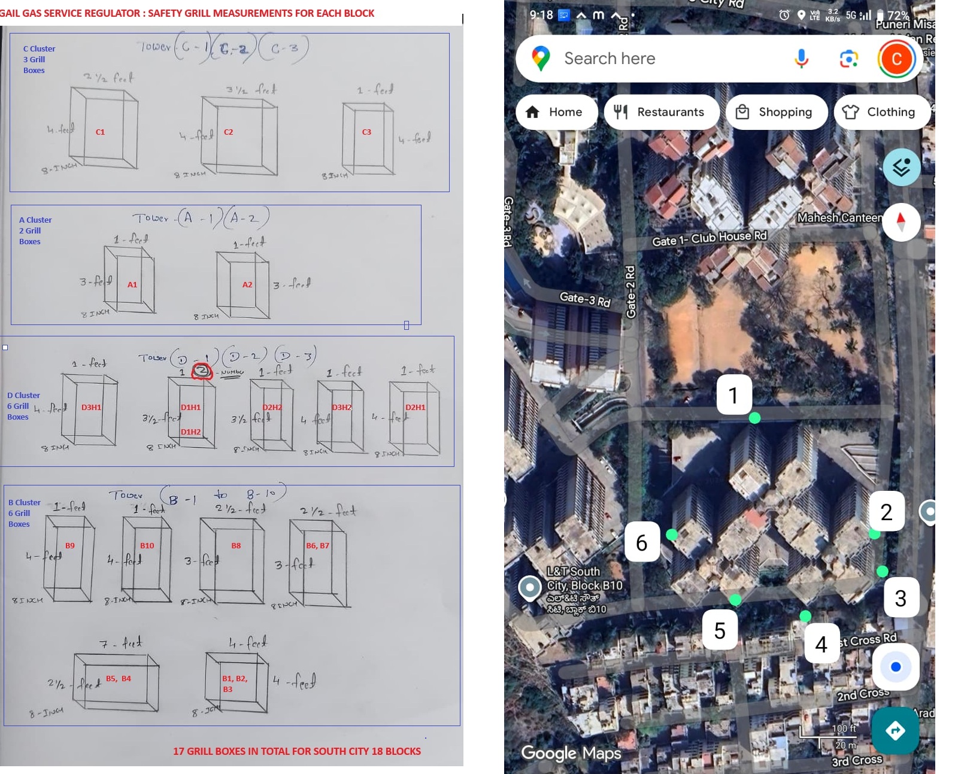Select map marker number 5
The height and width of the screenshot is (774, 958).
click(720, 630)
